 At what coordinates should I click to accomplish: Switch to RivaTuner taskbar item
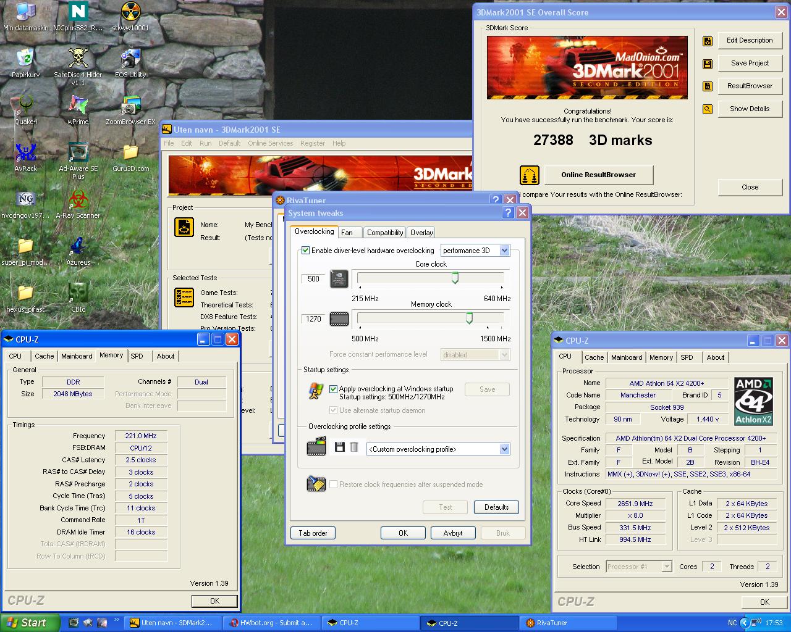click(x=568, y=623)
